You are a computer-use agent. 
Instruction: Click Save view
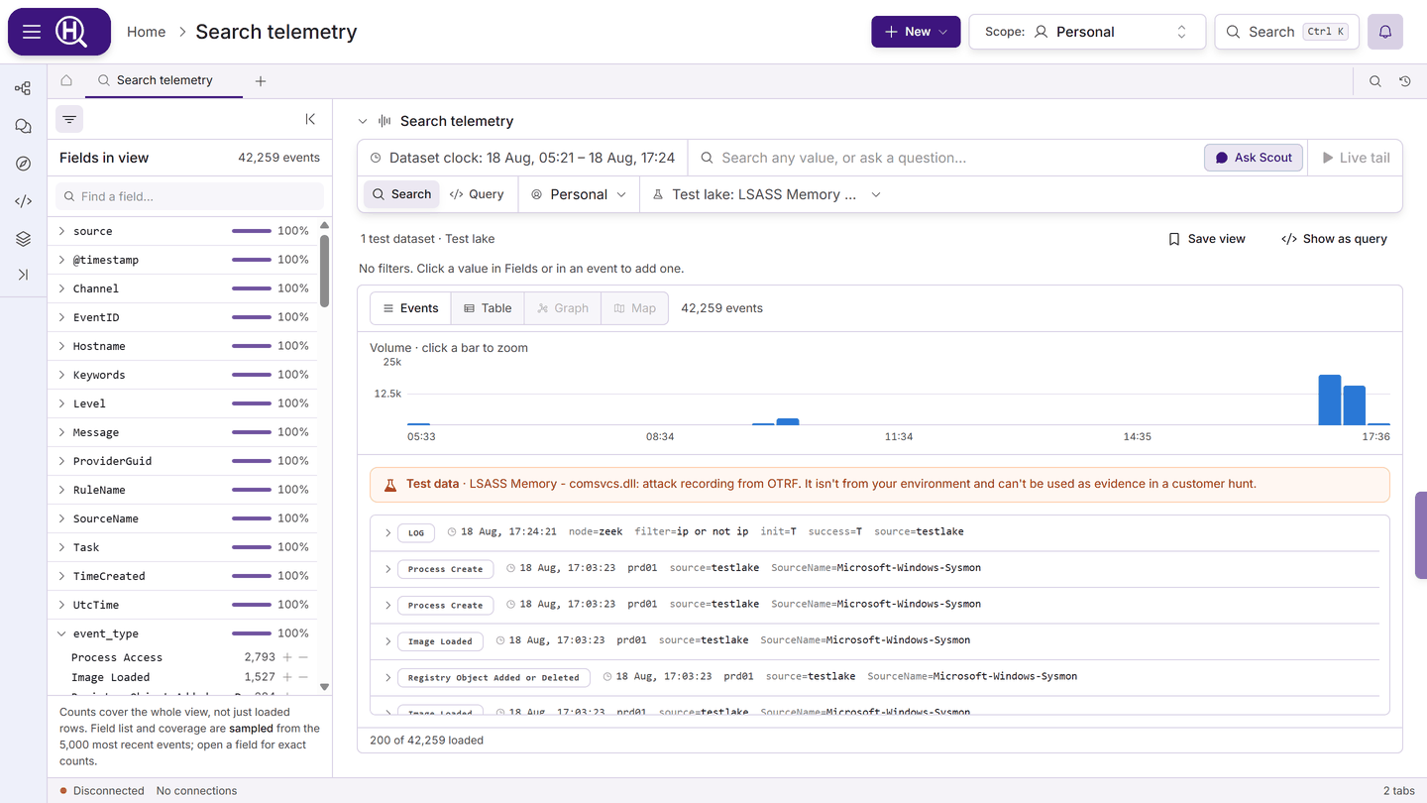[1206, 239]
